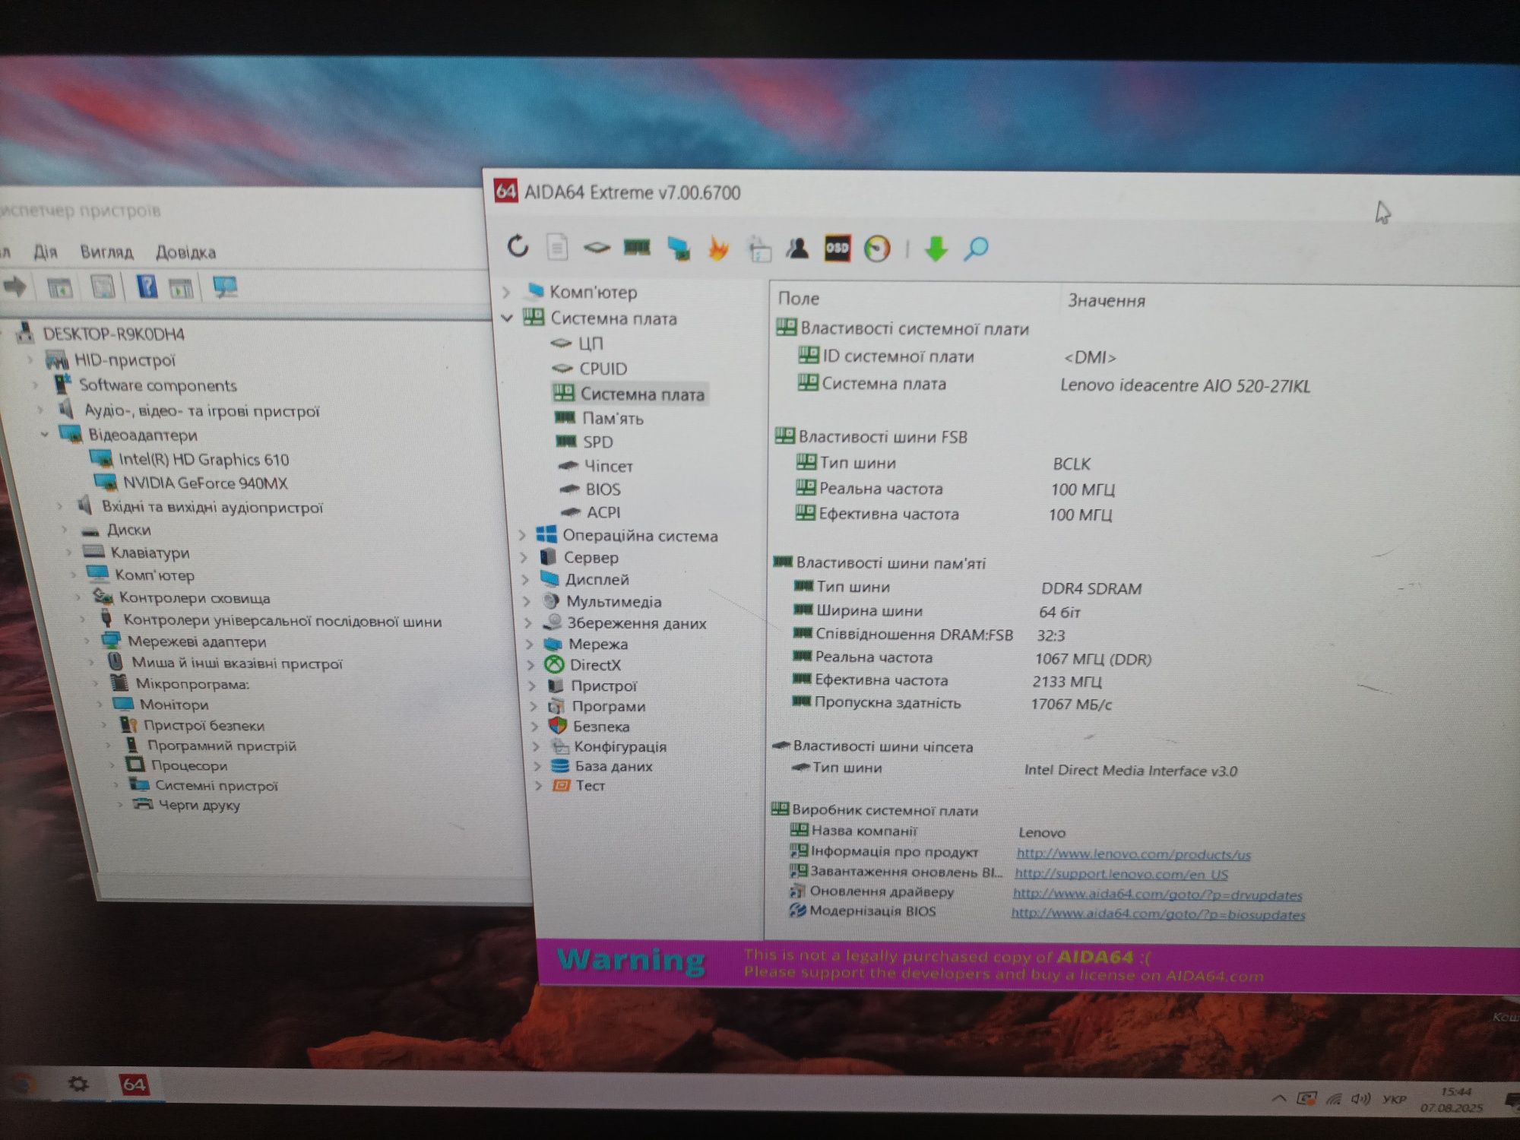Select Пам'ять in the AIDA64 tree
Viewport: 1520px width, 1140px height.
tap(613, 418)
